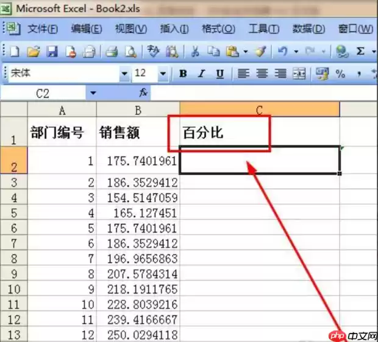Viewport: 378px width, 342px height.
Task: Insert a hyperlink with the globe icon
Action: (x=342, y=51)
